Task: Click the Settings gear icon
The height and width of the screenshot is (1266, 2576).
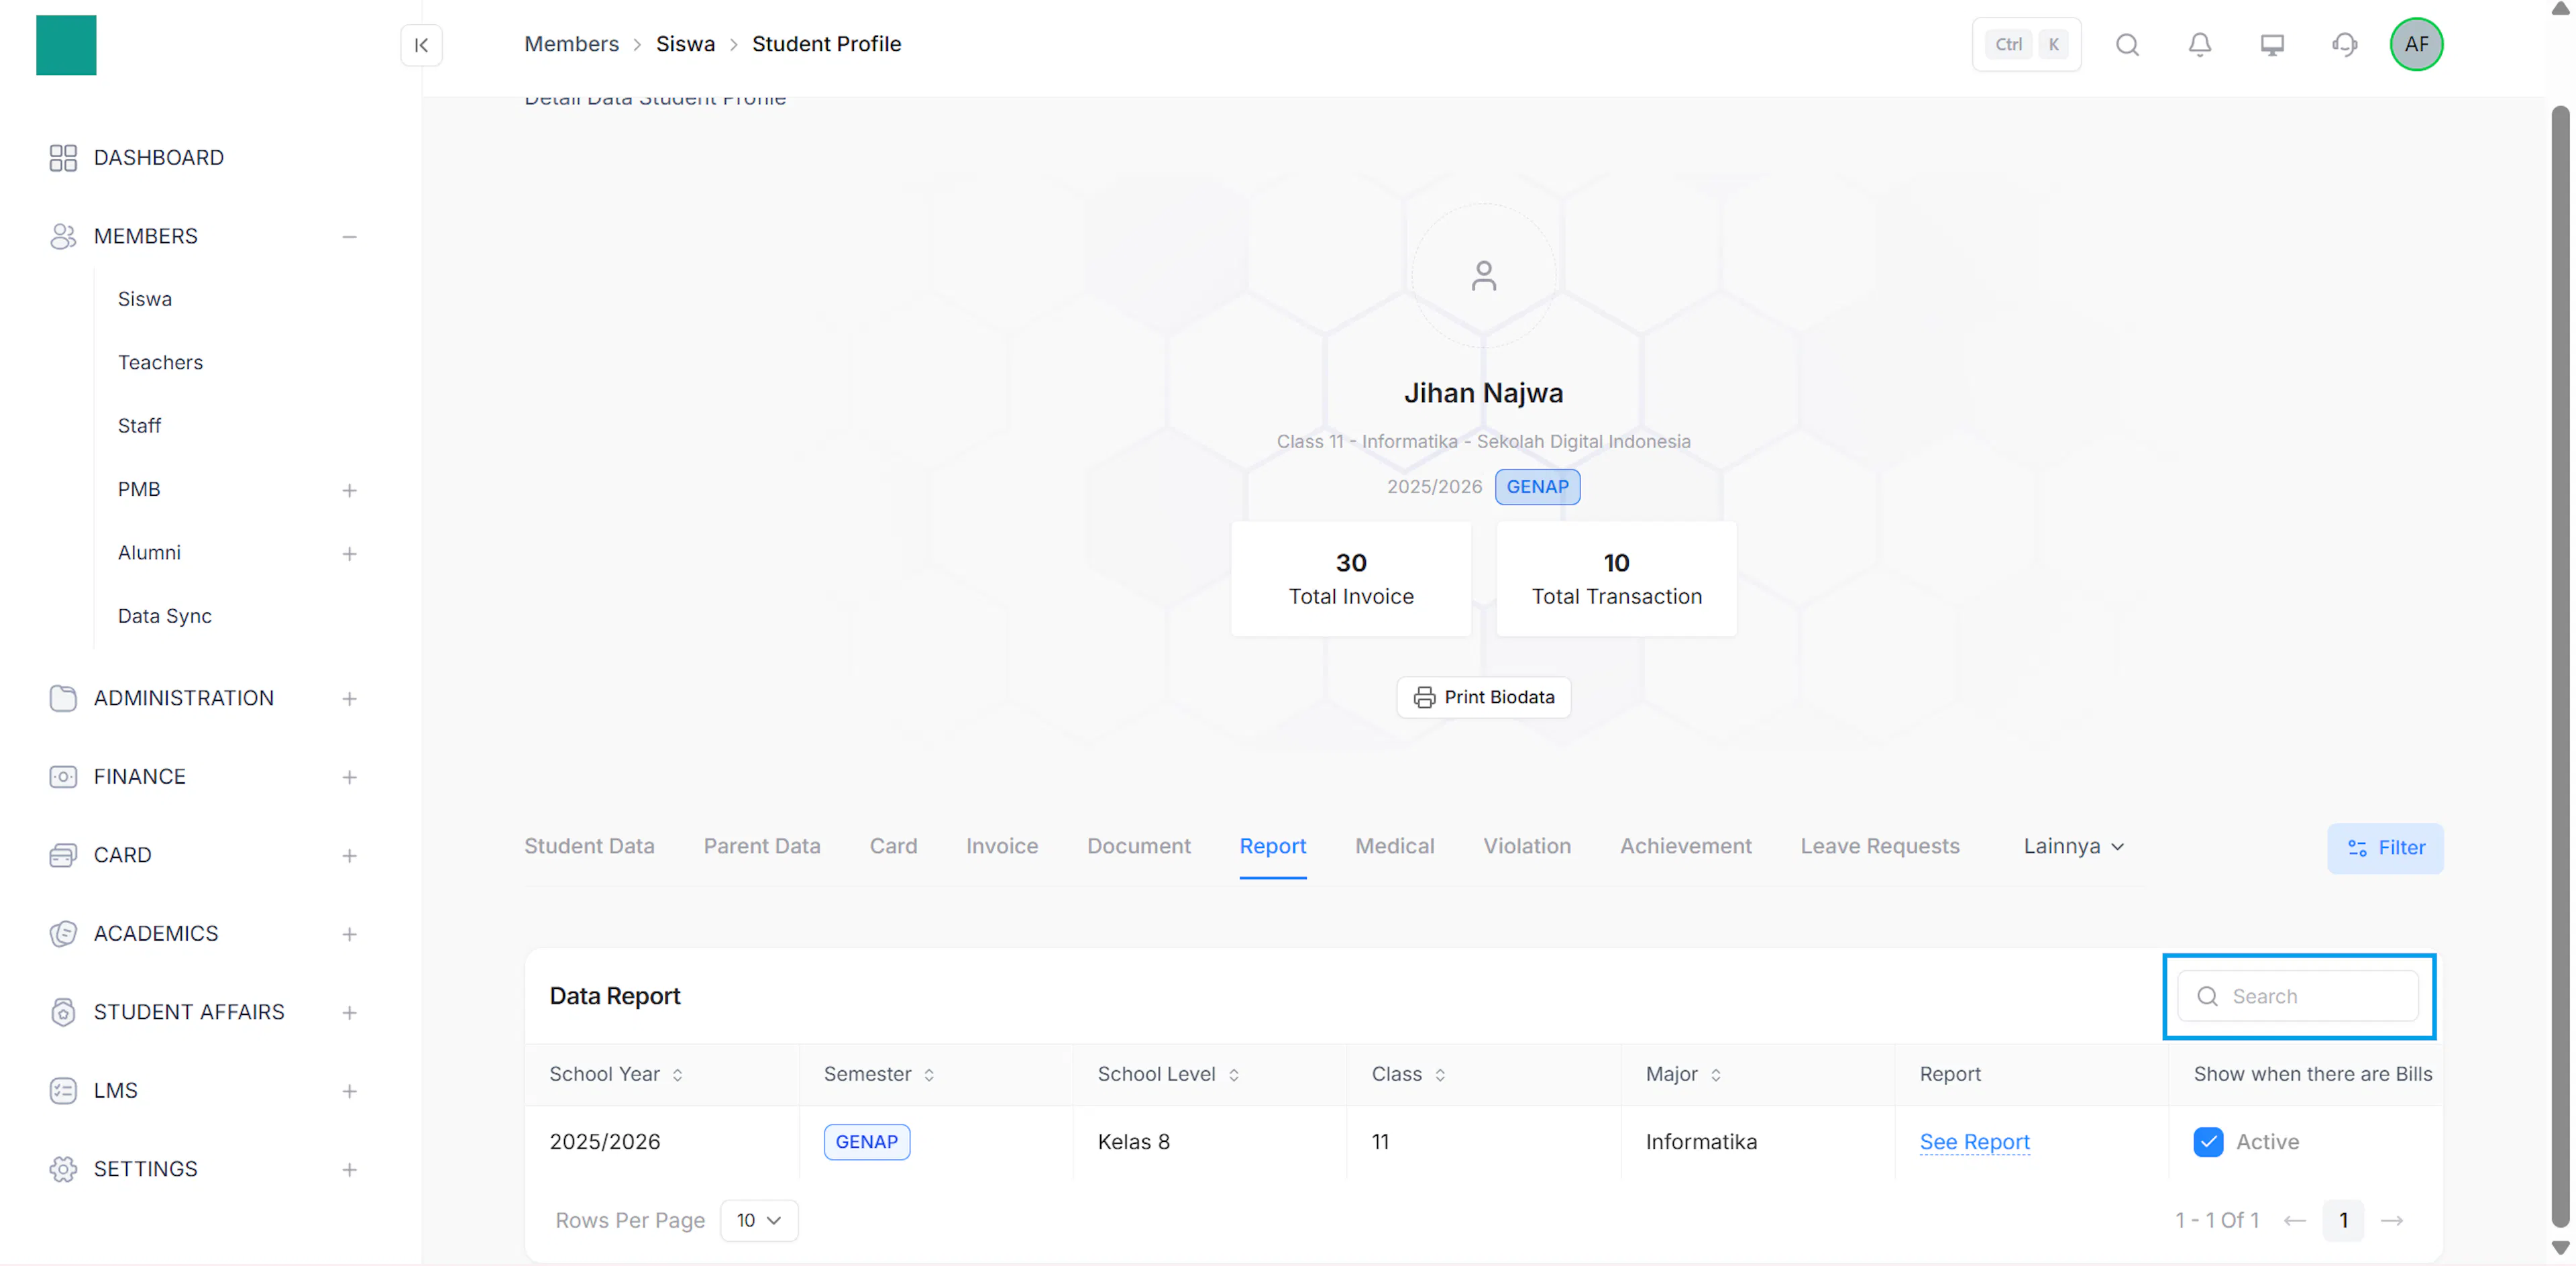Action: [x=63, y=1169]
